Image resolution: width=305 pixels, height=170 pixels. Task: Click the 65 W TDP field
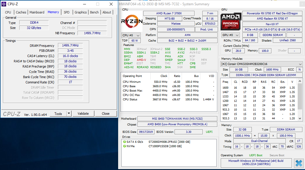pyautogui.click(x=135, y=40)
